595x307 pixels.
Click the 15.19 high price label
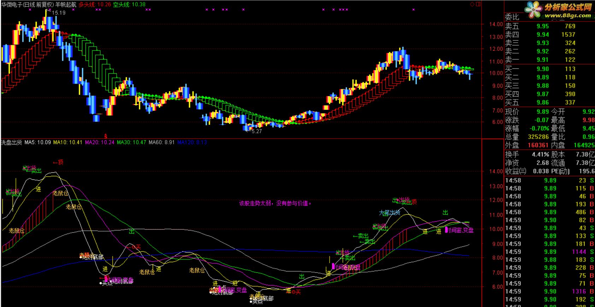(59, 13)
